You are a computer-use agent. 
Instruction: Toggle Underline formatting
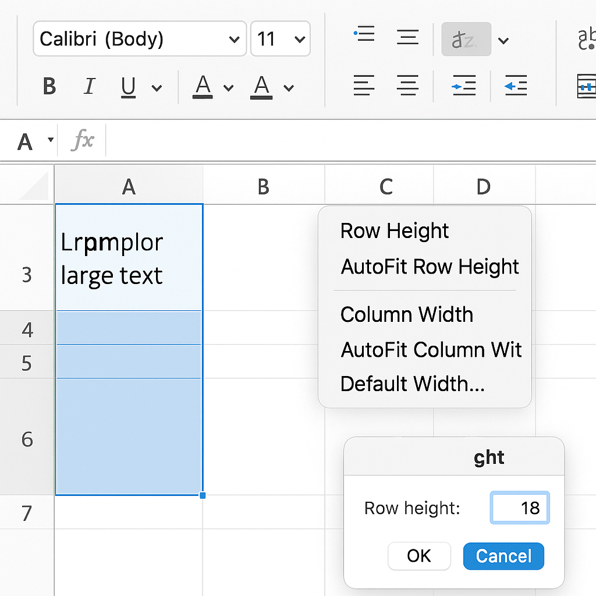[128, 87]
